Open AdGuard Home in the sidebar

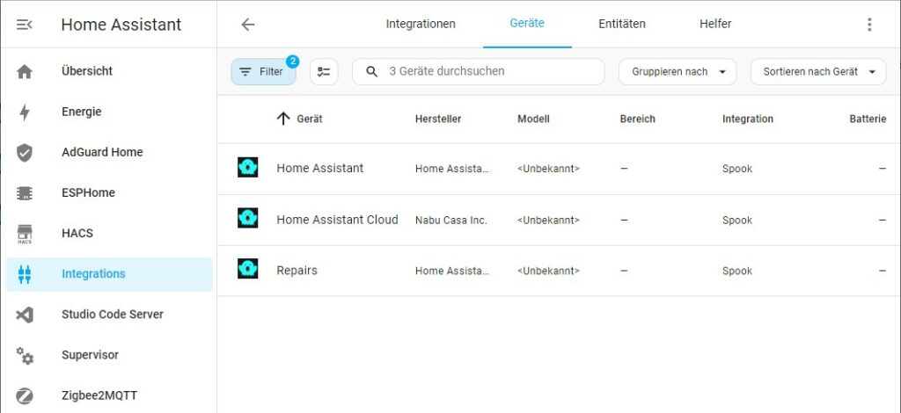(109, 153)
